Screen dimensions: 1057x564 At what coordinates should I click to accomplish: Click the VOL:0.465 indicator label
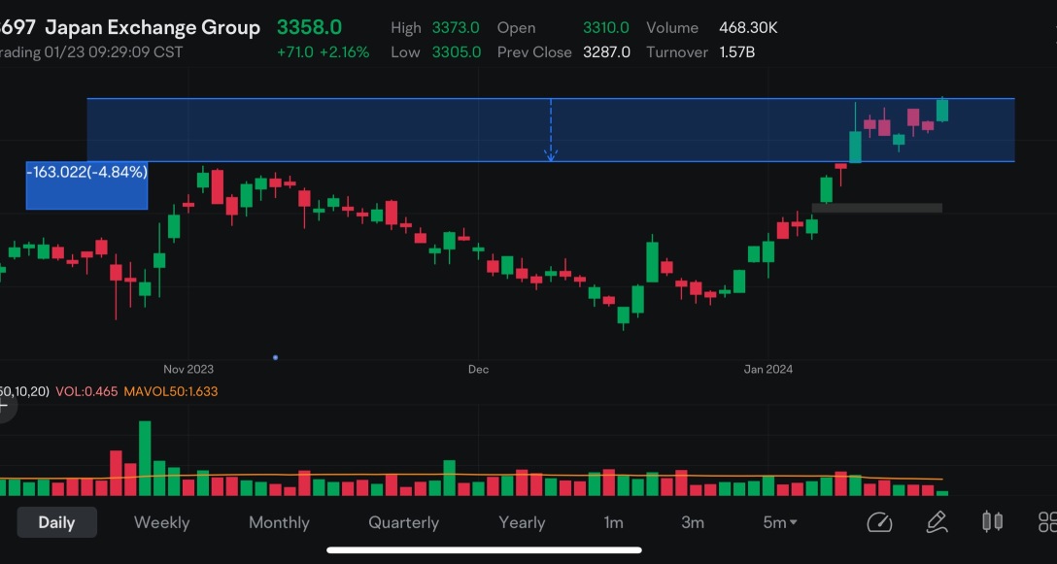[87, 391]
